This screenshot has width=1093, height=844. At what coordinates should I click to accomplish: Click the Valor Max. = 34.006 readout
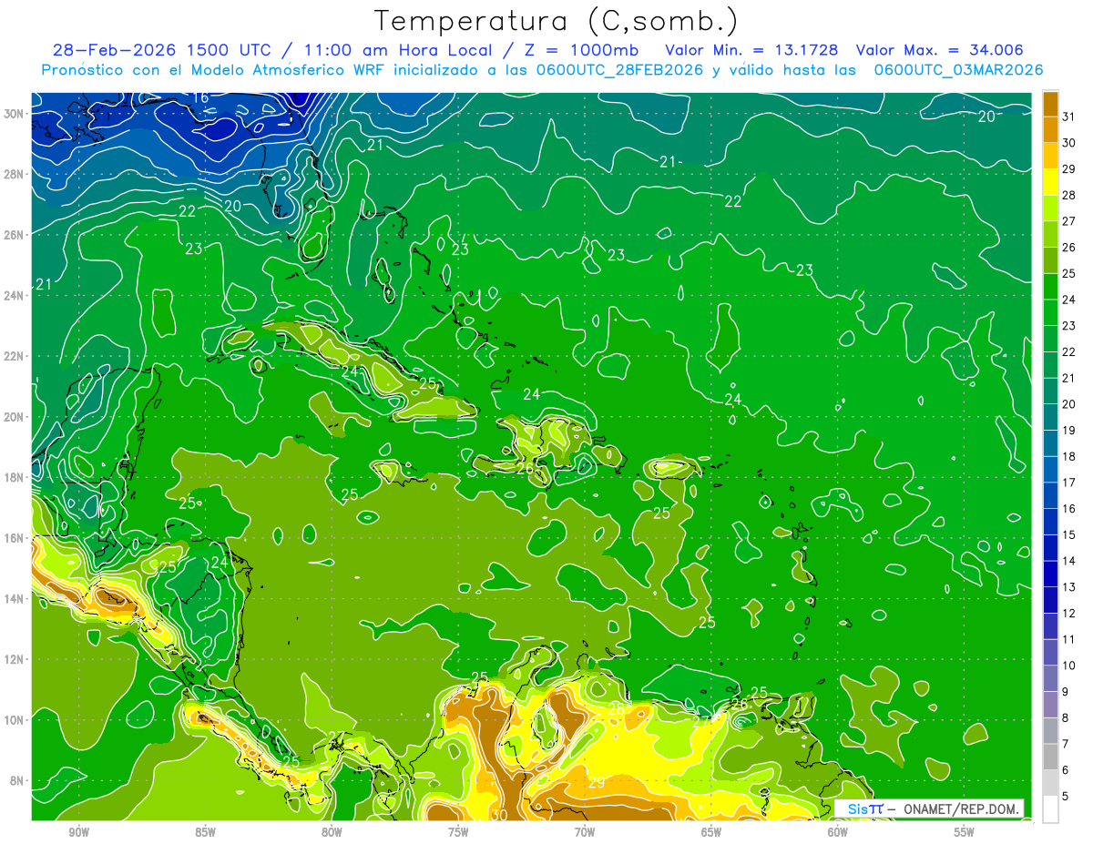pyautogui.click(x=939, y=50)
